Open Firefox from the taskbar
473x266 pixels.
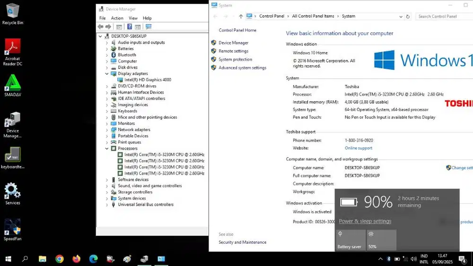coord(77,259)
